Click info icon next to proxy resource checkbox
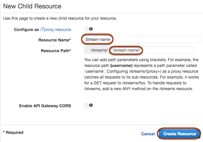Screen dimensions: 203x142 point(91,29)
